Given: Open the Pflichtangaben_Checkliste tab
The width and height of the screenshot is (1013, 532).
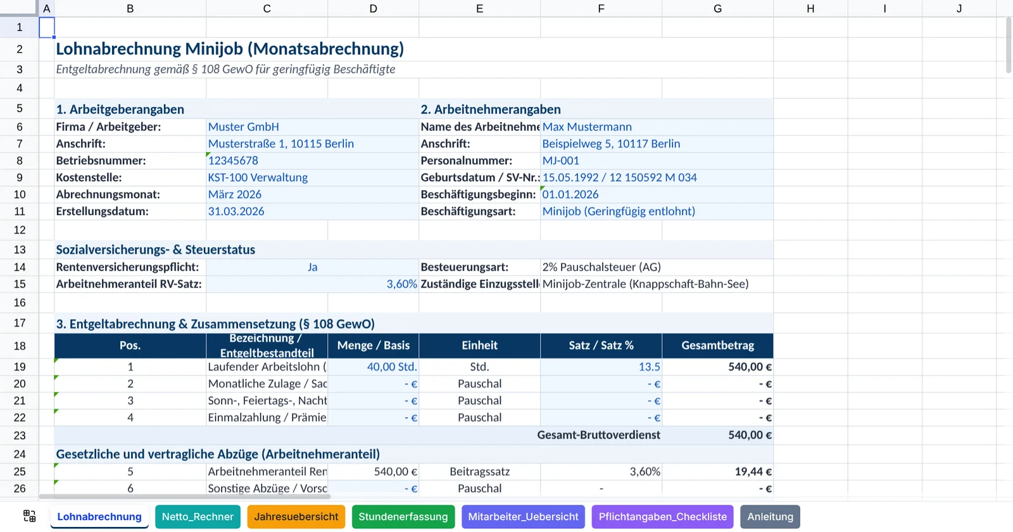Looking at the screenshot, I should pyautogui.click(x=663, y=517).
